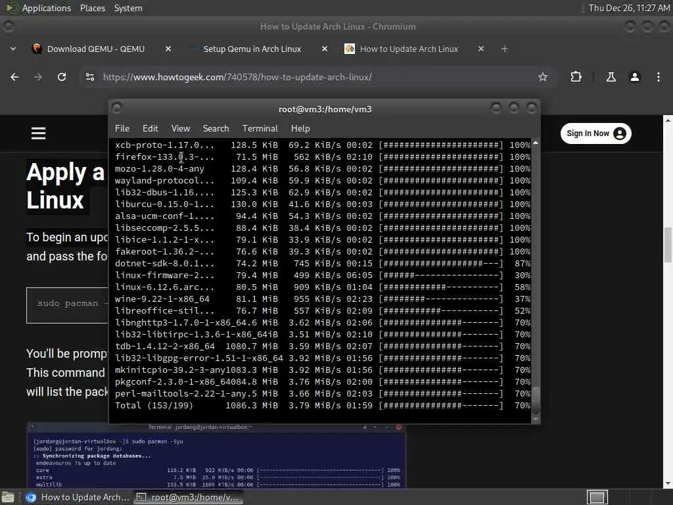The height and width of the screenshot is (505, 673).
Task: Click the workspace switcher in bottom panel
Action: [597, 497]
